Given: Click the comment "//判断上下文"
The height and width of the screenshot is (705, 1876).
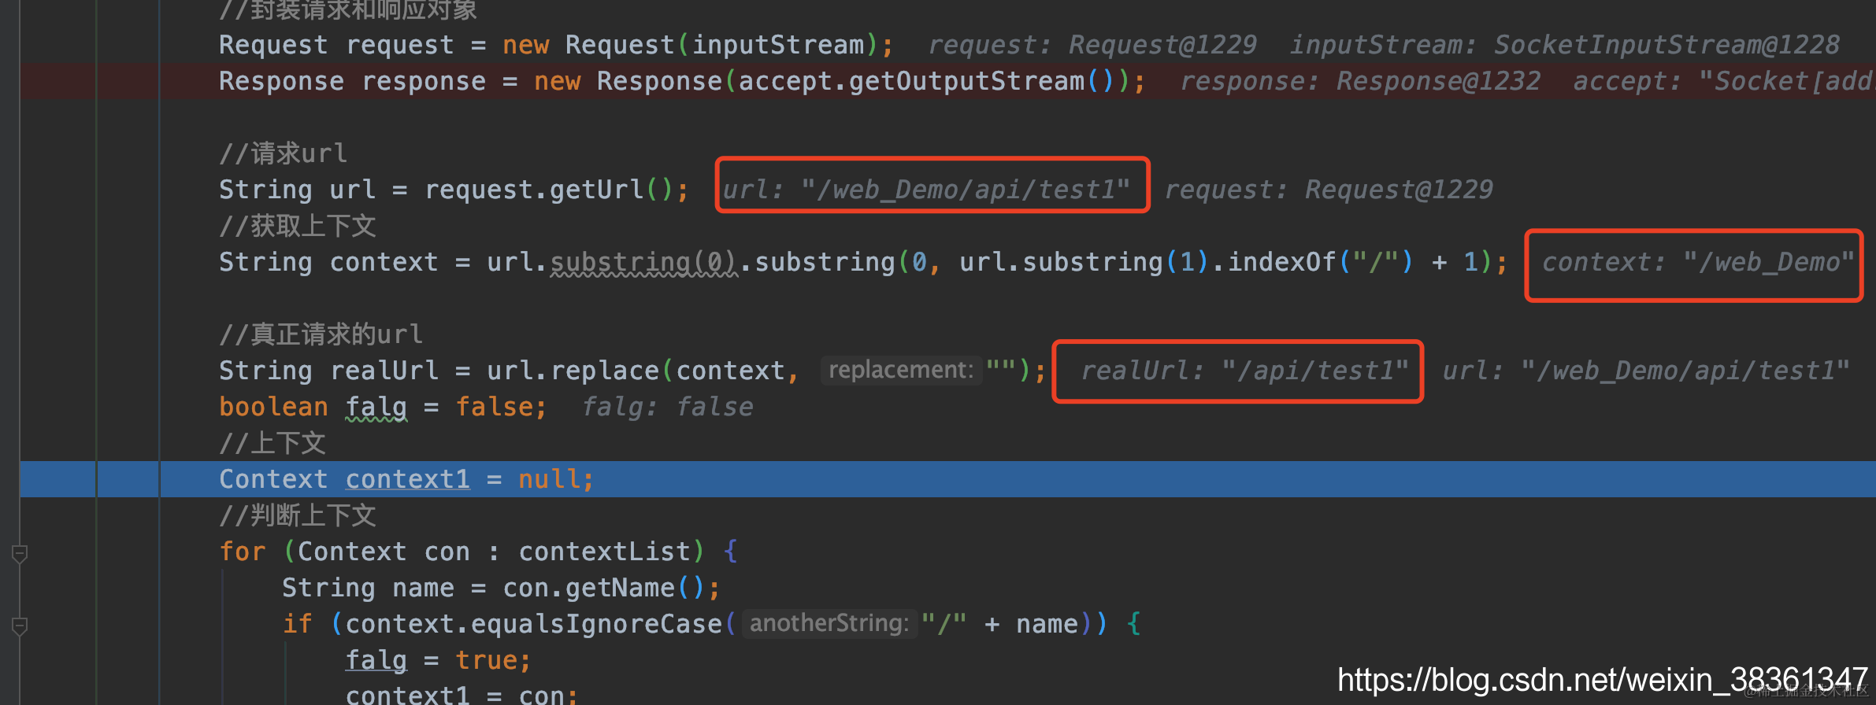Looking at the screenshot, I should pyautogui.click(x=298, y=515).
